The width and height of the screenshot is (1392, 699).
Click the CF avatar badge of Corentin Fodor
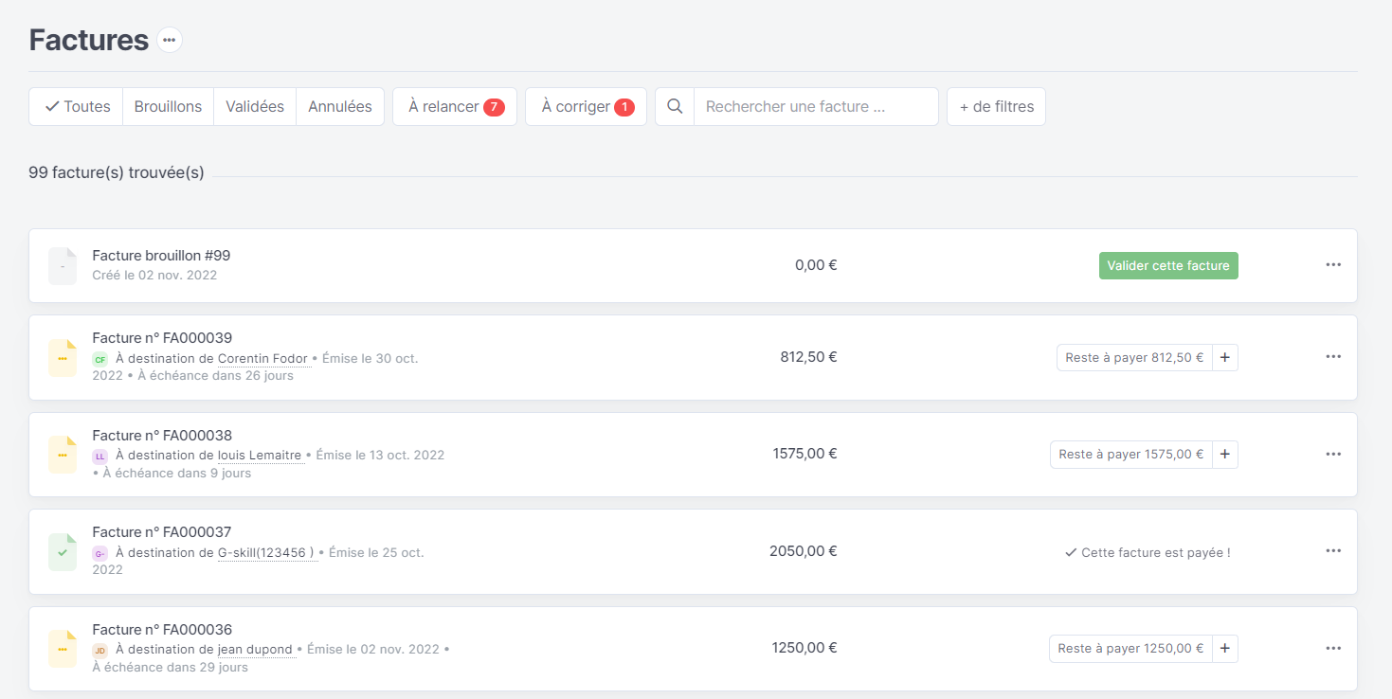[100, 359]
